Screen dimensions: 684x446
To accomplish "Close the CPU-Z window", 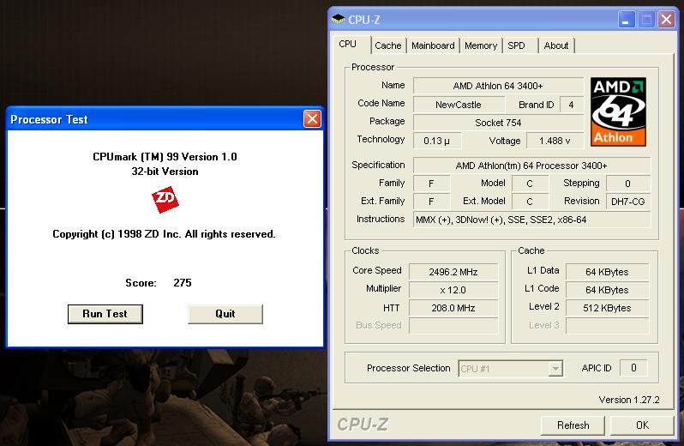I will click(666, 20).
